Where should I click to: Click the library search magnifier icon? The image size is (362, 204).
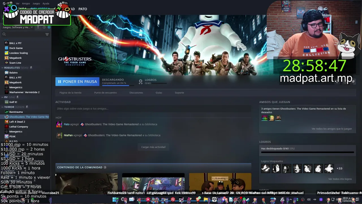(x=4, y=34)
